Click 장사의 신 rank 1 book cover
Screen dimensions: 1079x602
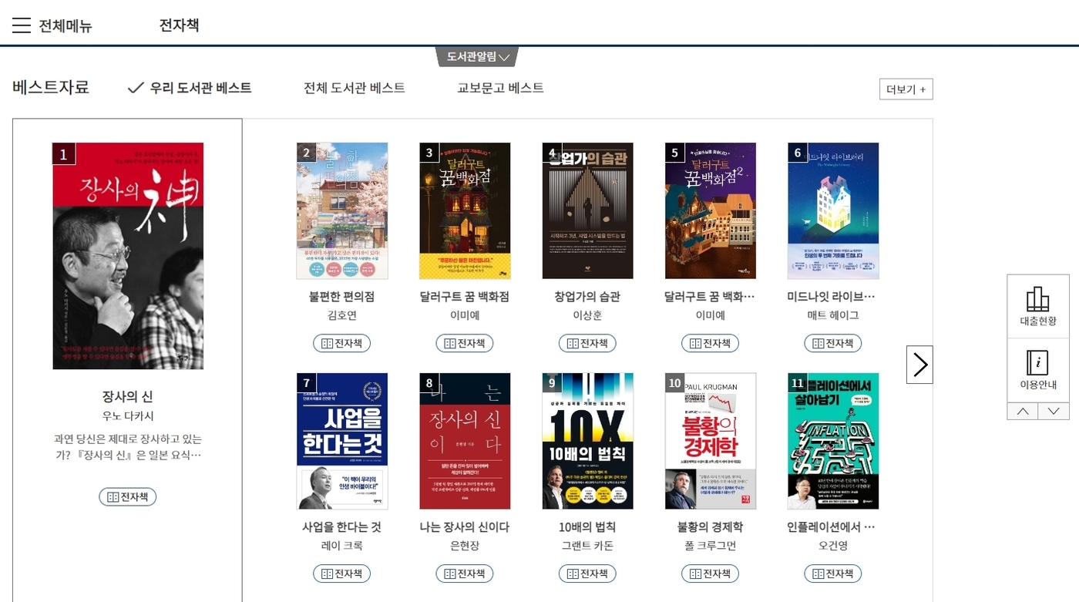coord(128,256)
